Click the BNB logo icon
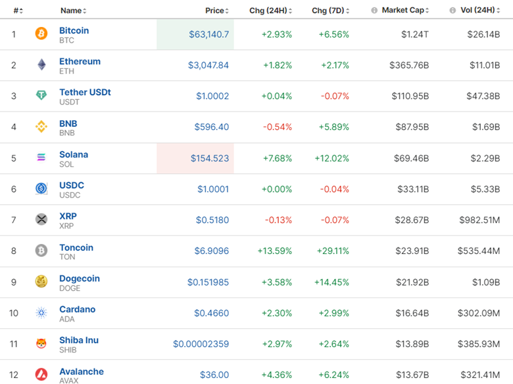This screenshot has width=513, height=384. 41,127
